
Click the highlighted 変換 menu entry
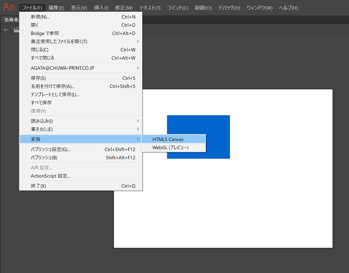click(x=81, y=139)
